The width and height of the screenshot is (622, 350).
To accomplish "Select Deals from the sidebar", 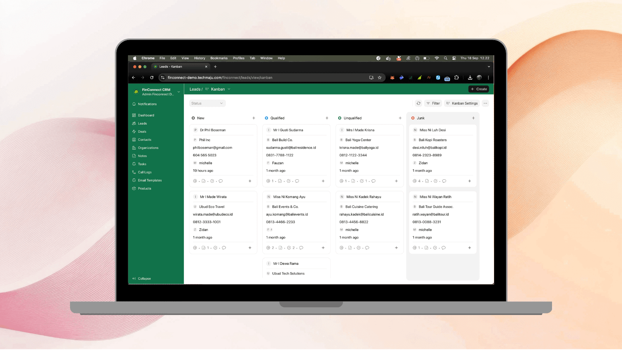I will 142,131.
